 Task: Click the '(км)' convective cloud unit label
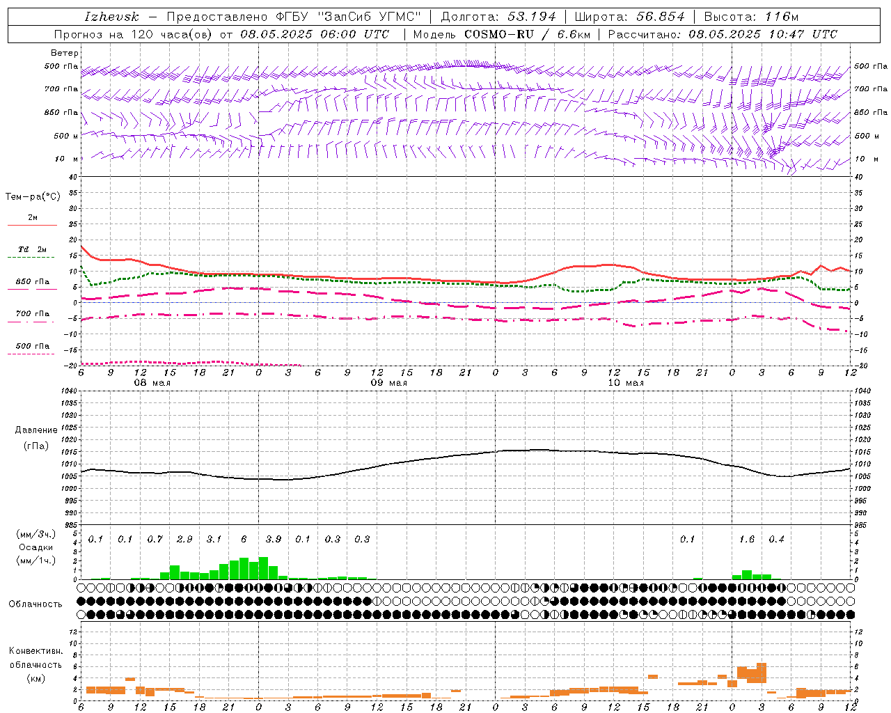click(x=36, y=678)
